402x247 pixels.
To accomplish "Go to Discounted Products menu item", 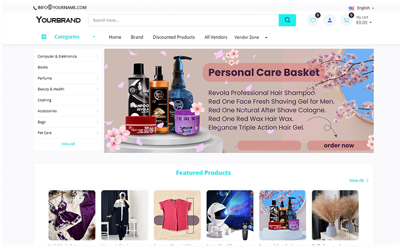I will pos(174,37).
